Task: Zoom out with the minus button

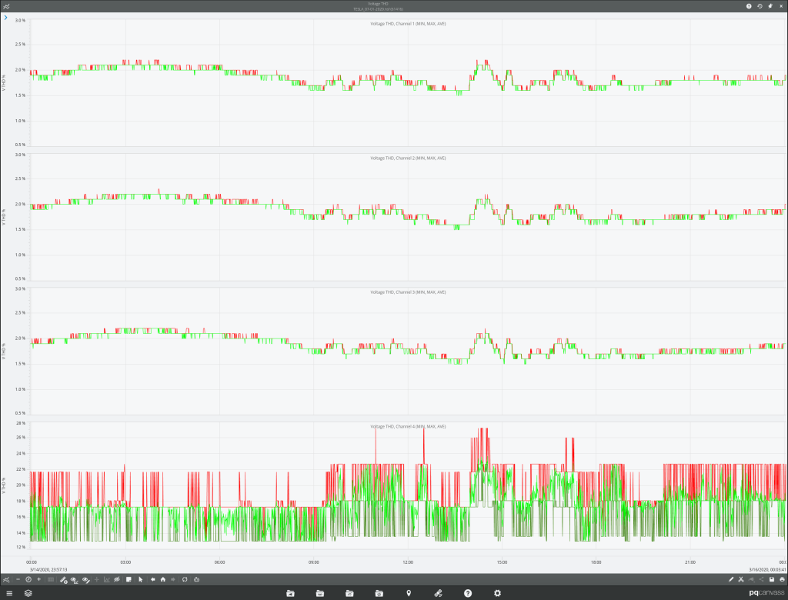Action: (18, 578)
